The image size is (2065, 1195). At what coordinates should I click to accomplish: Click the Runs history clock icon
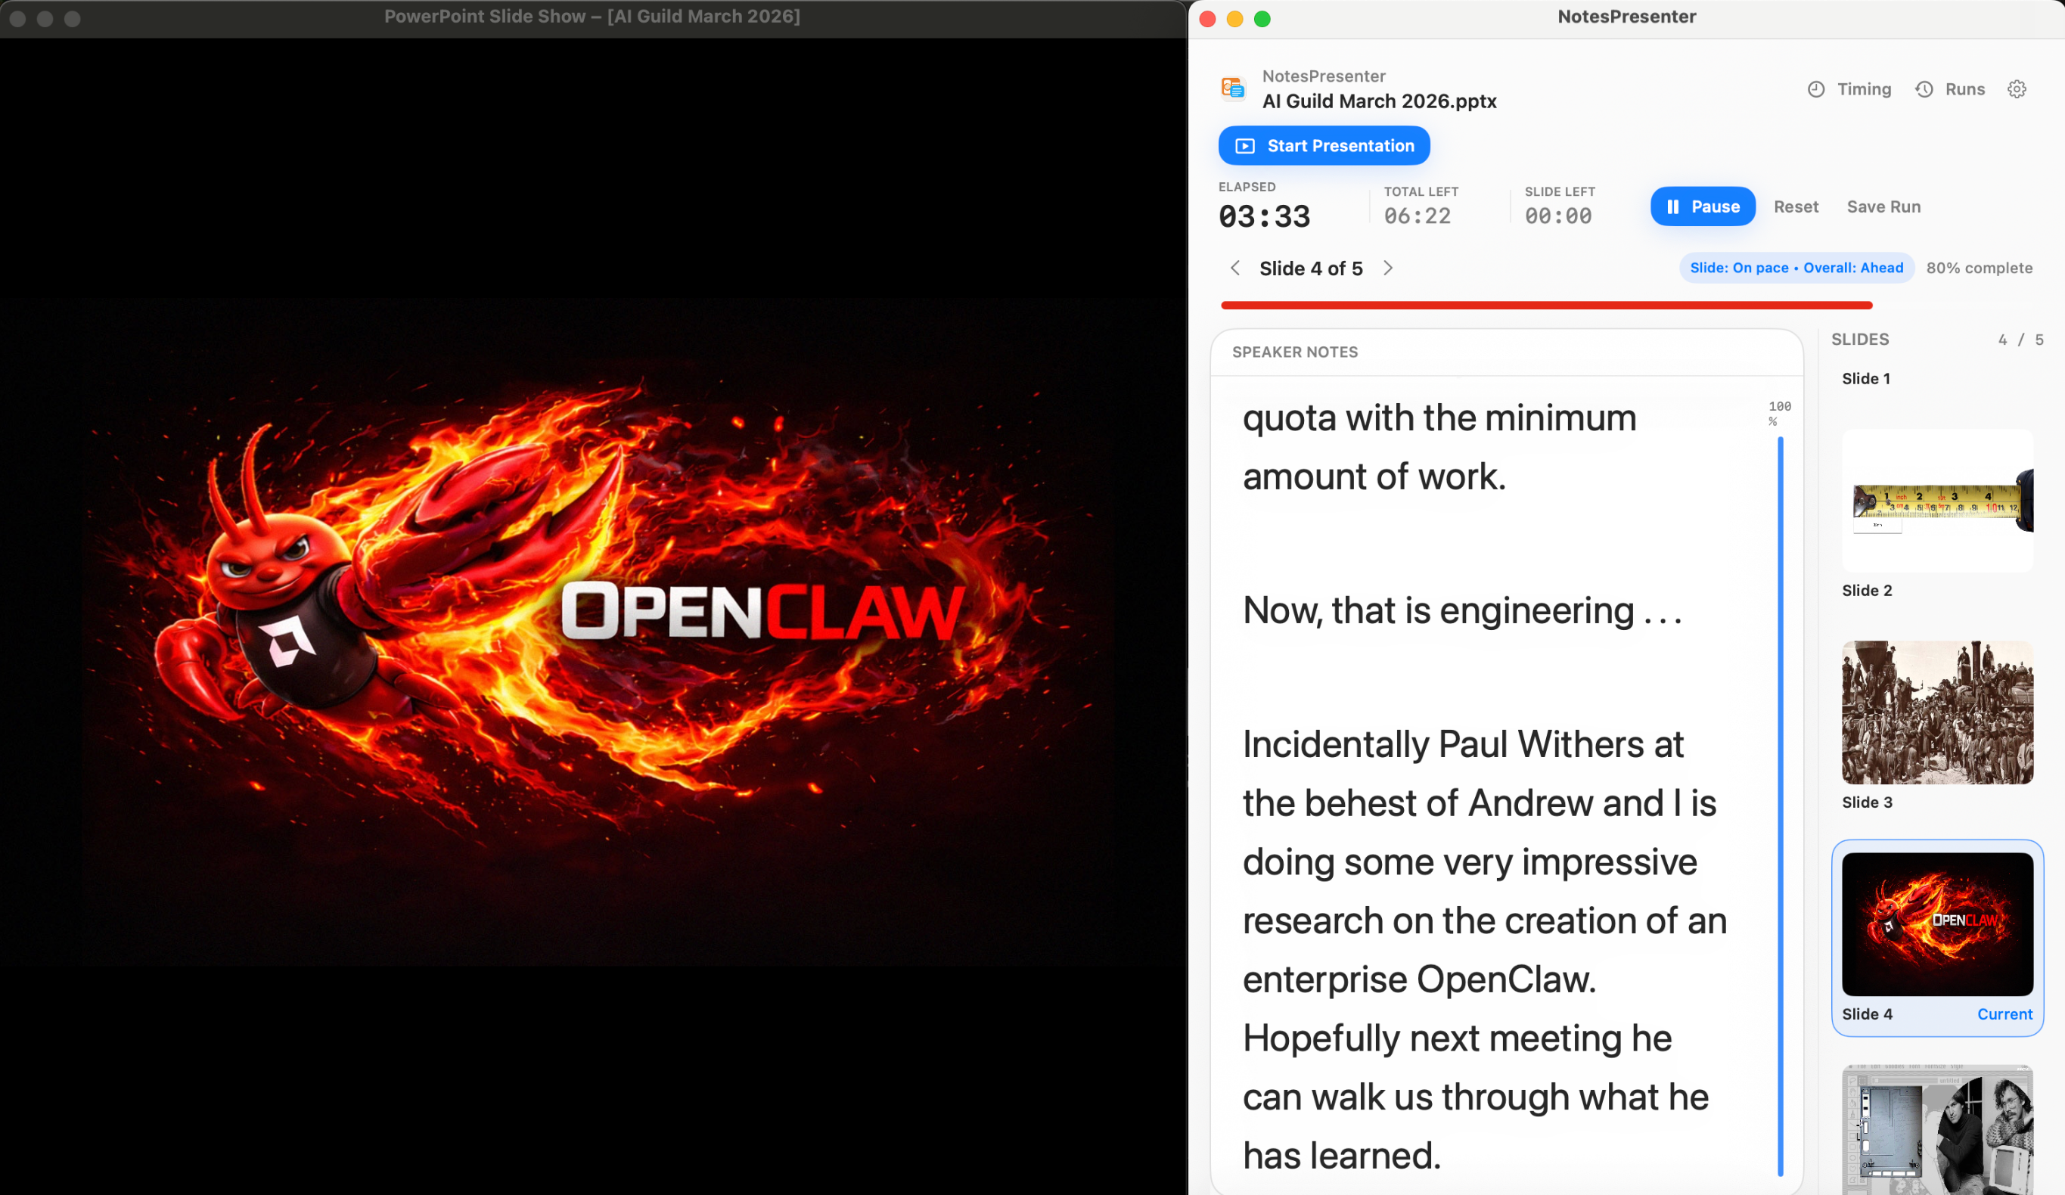pyautogui.click(x=1924, y=89)
